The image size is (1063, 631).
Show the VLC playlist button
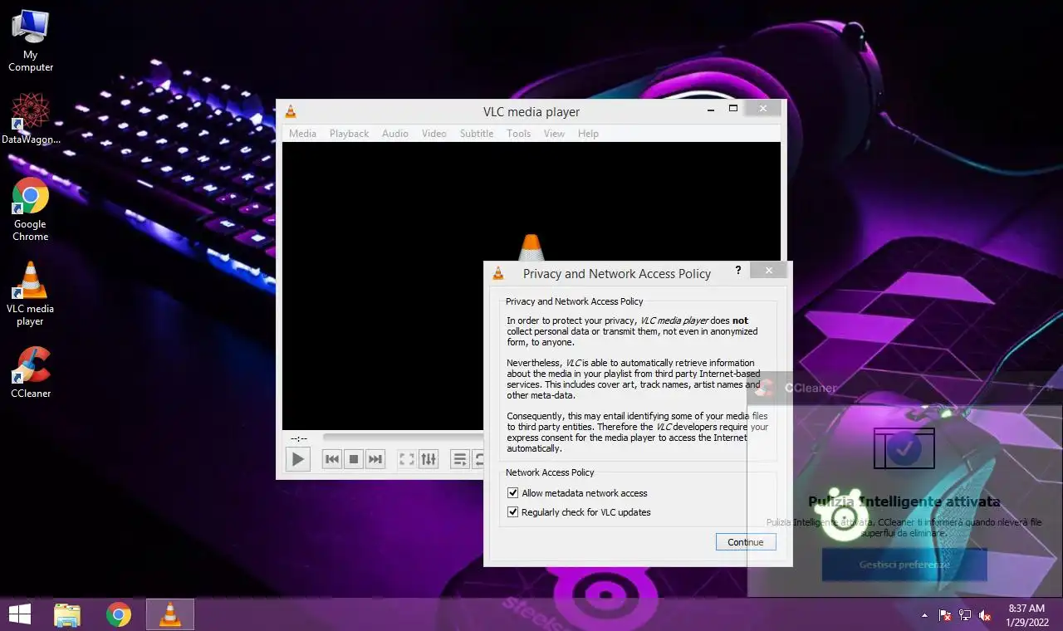coord(460,459)
